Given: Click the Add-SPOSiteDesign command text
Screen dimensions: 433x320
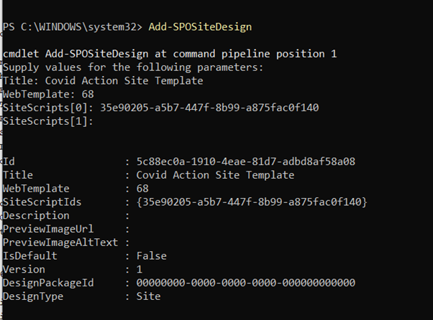Looking at the screenshot, I should (x=200, y=27).
